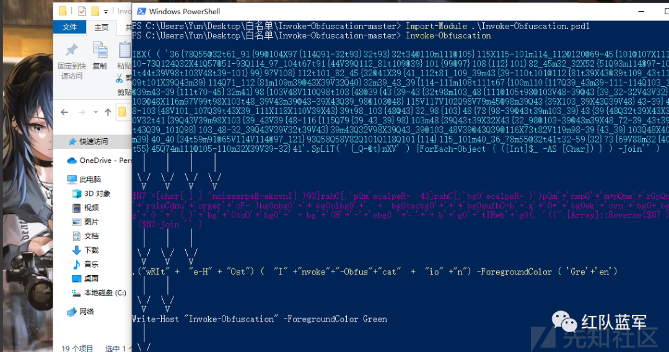Click the 粘贴 paste clipboard icon
669x352 pixels.
click(125, 50)
